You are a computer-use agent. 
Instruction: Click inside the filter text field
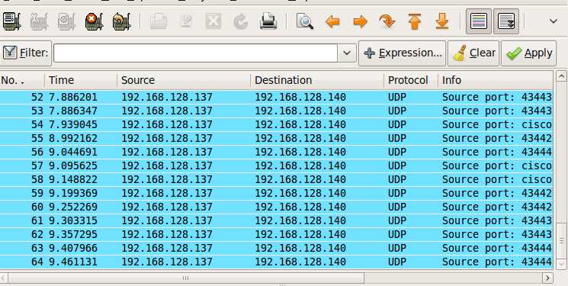pos(196,53)
